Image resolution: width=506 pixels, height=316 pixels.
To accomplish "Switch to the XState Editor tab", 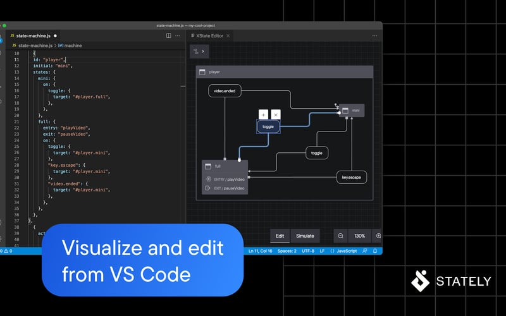I will point(209,36).
